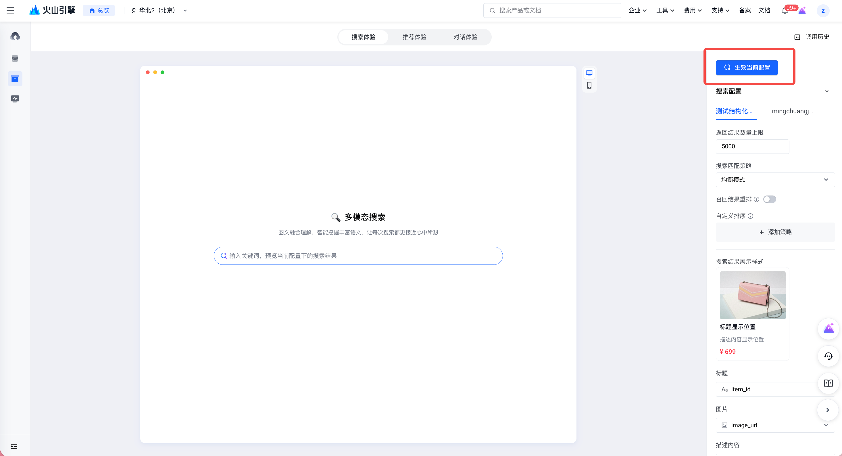The height and width of the screenshot is (456, 842).
Task: Switch to the 对话体验 tab
Action: (465, 37)
